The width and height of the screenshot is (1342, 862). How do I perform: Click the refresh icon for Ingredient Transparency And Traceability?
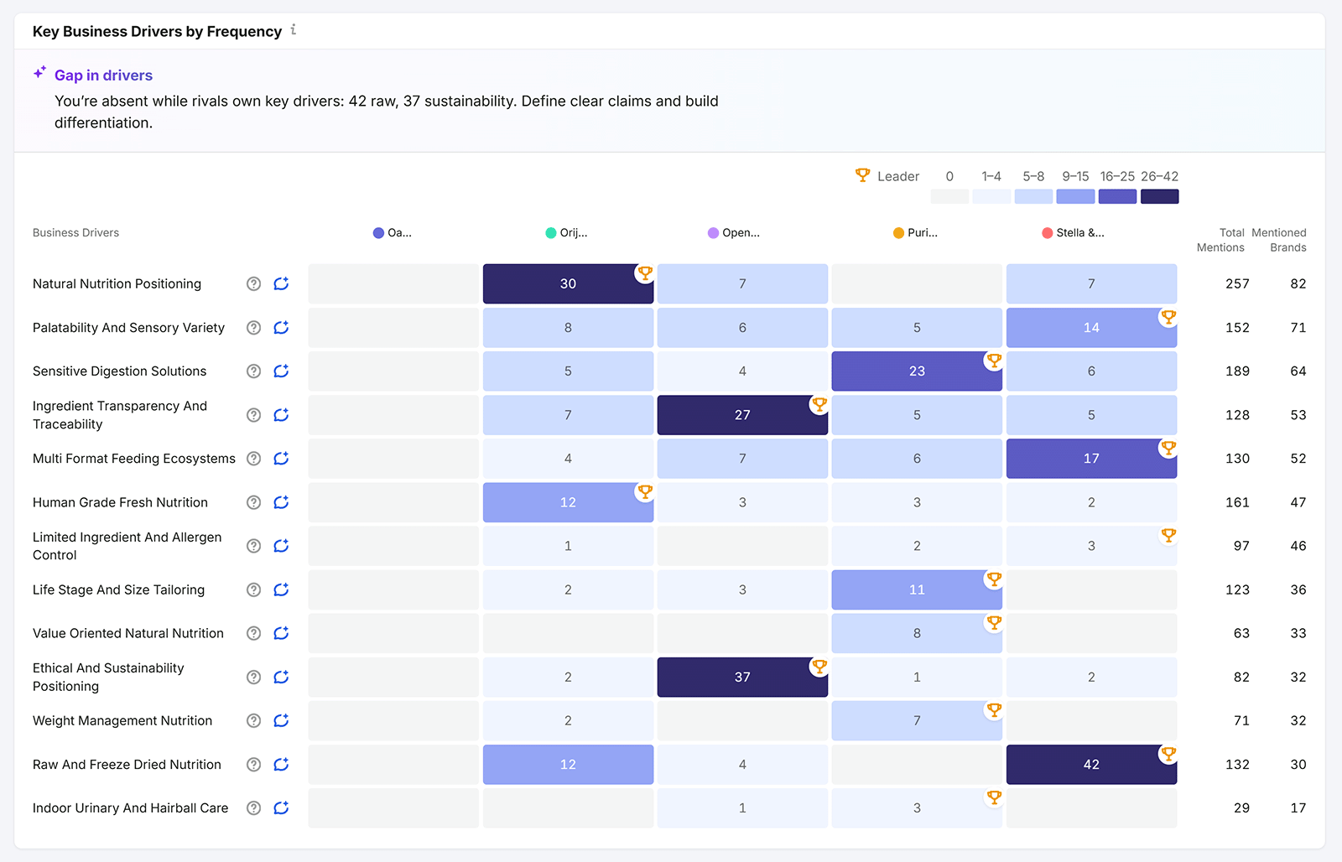coord(281,415)
